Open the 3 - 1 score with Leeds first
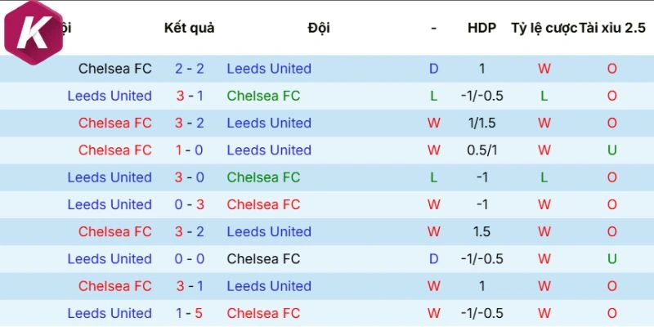 tap(190, 96)
